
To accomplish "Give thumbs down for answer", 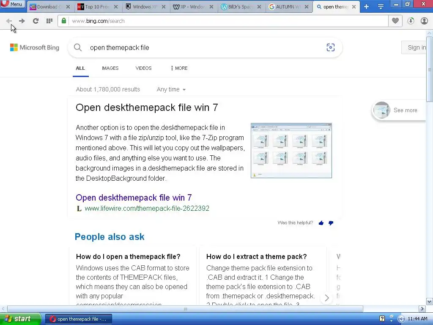I will click(x=331, y=223).
